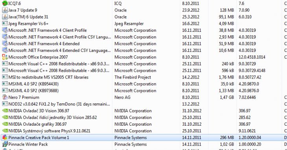287x150 pixels.
Task: Click the NOD32 v3.0.642 icon
Action: coord(5,104)
